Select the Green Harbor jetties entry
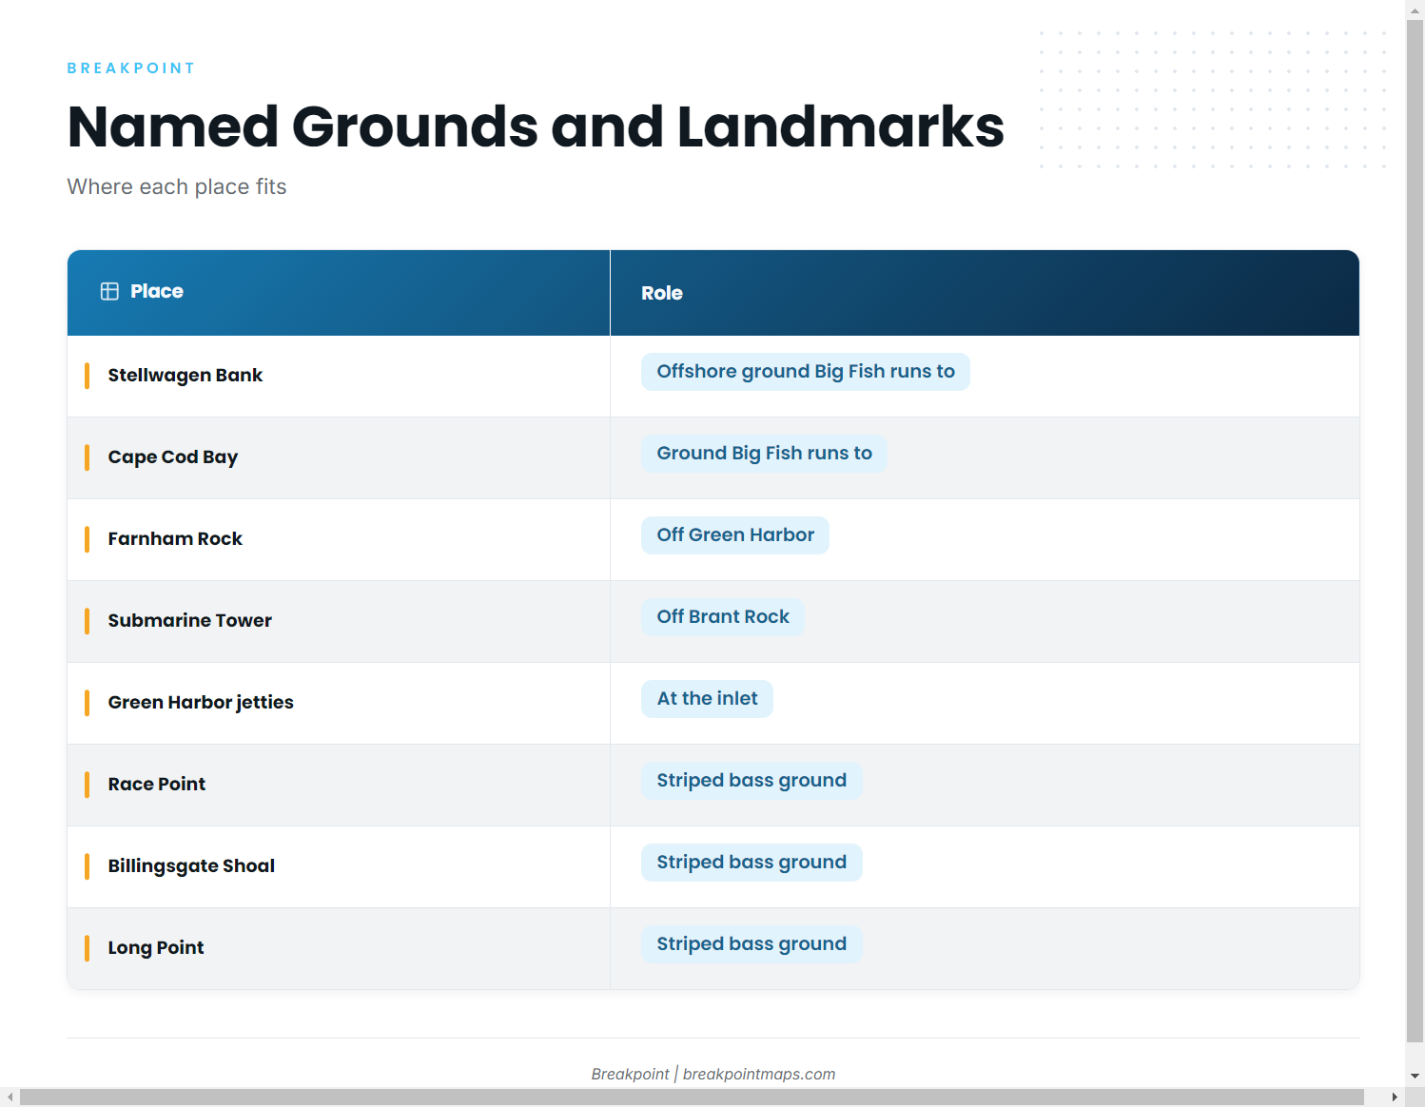This screenshot has width=1425, height=1107. pyautogui.click(x=201, y=702)
